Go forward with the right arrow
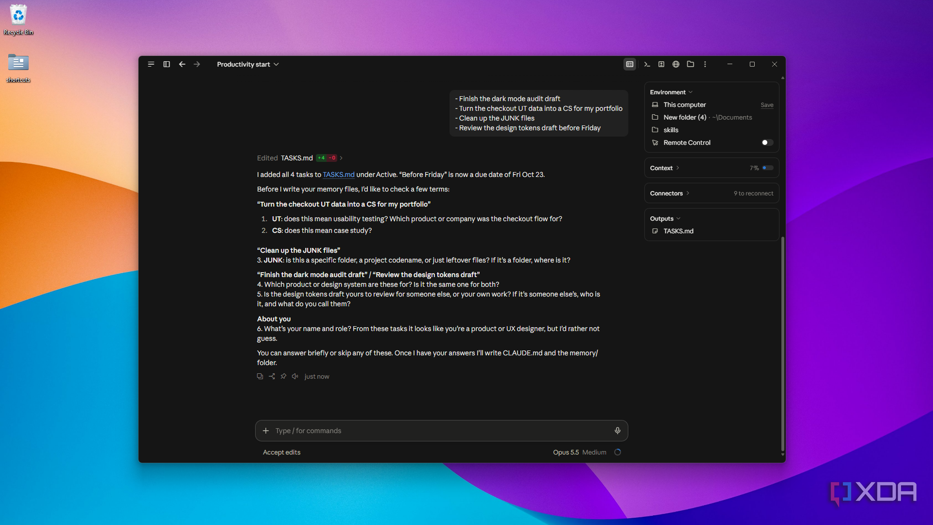Image resolution: width=933 pixels, height=525 pixels. [x=197, y=64]
